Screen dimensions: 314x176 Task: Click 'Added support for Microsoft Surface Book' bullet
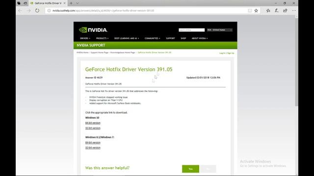[x=115, y=103]
